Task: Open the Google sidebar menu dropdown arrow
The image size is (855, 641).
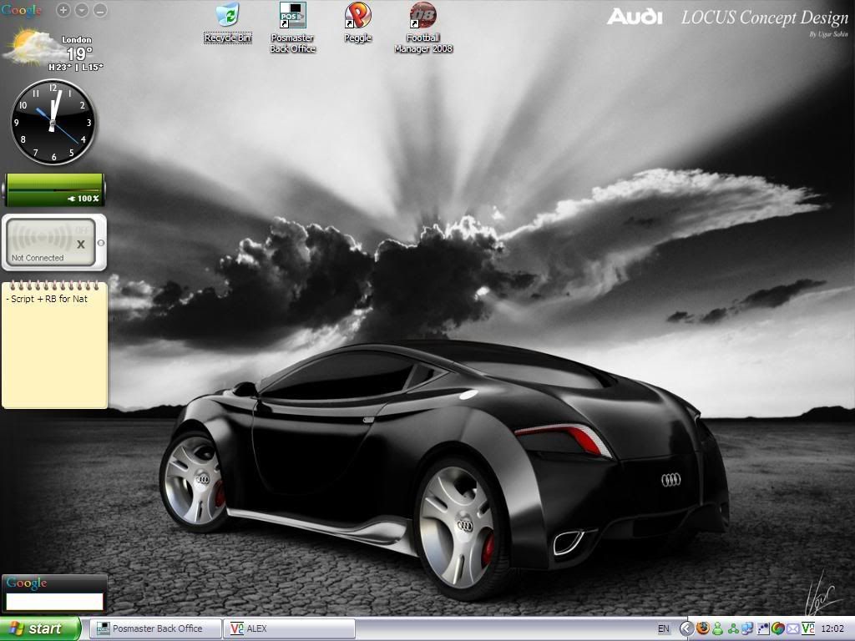Action: [82, 10]
